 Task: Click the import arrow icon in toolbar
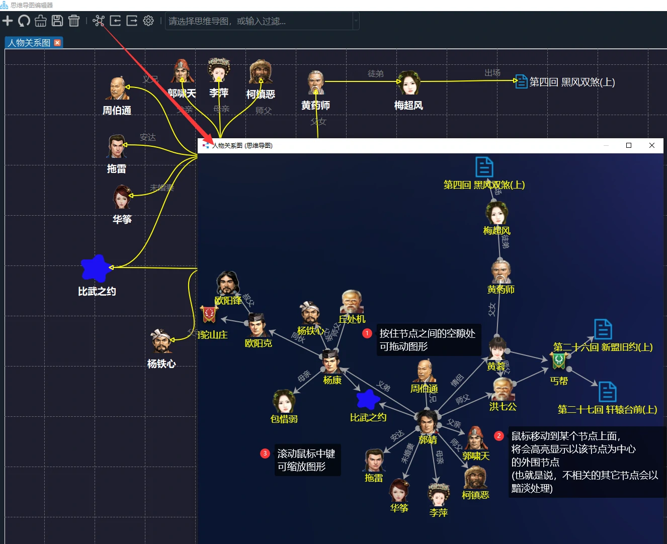click(x=115, y=21)
